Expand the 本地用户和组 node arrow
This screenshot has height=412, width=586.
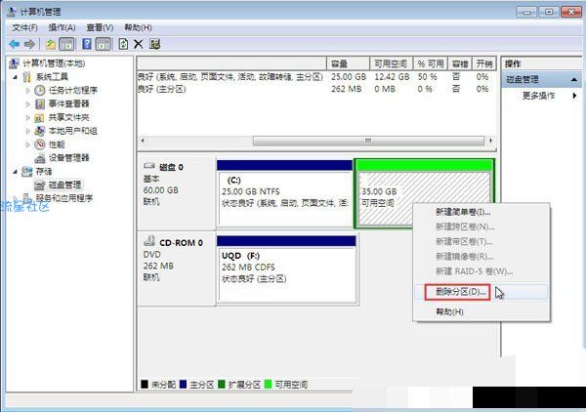(27, 131)
